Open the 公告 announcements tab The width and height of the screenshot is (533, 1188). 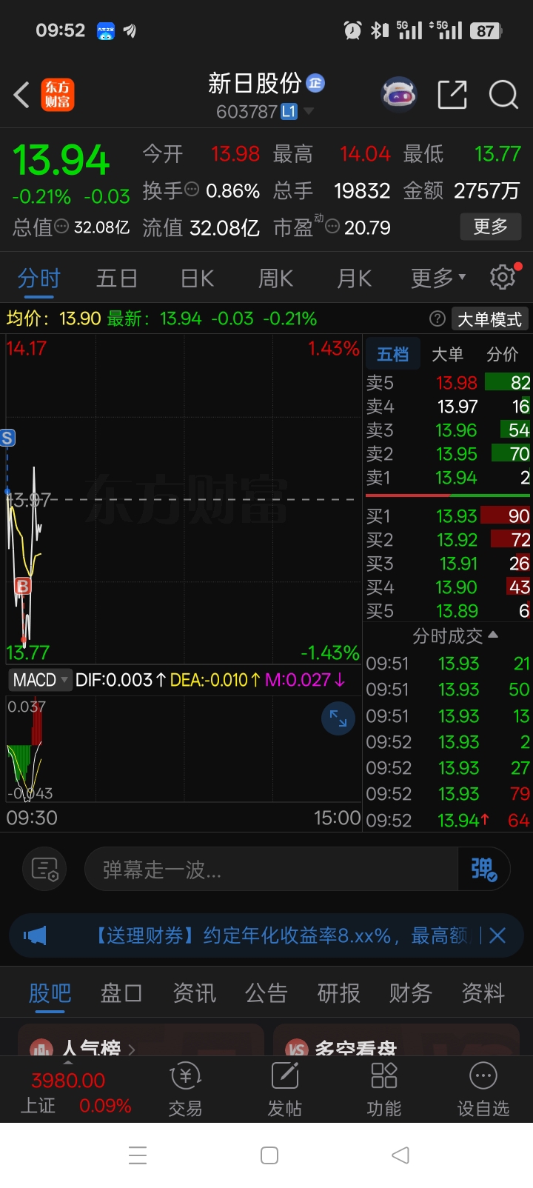point(266,992)
